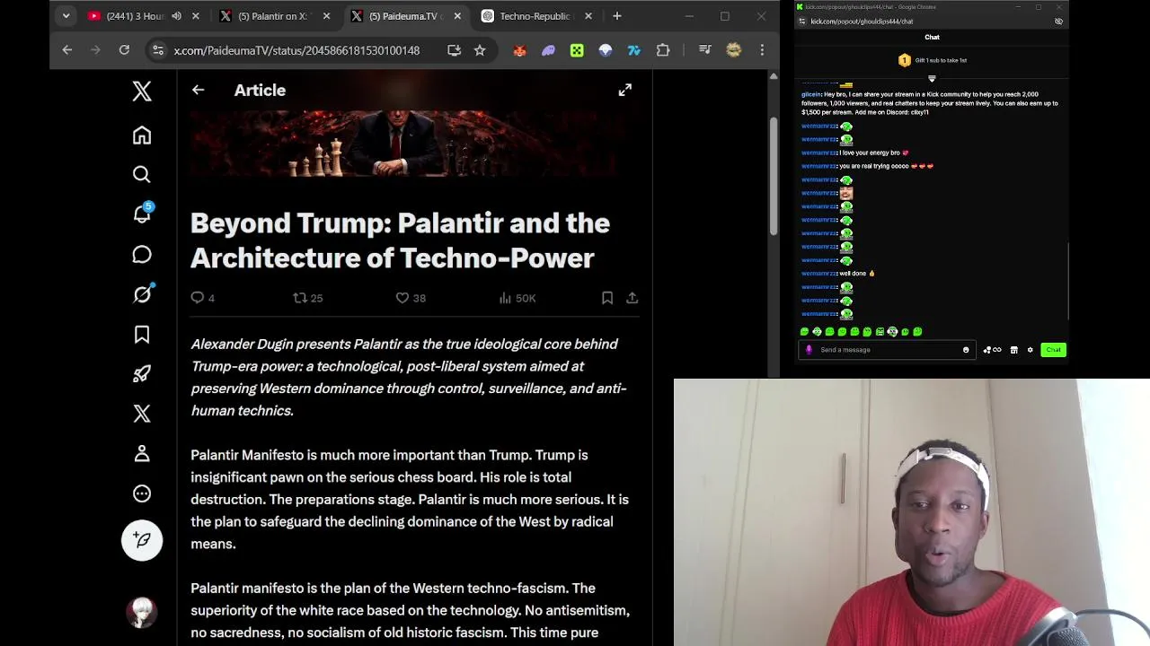This screenshot has width=1150, height=646.
Task: Open the account avatar in X sidebar
Action: [142, 613]
